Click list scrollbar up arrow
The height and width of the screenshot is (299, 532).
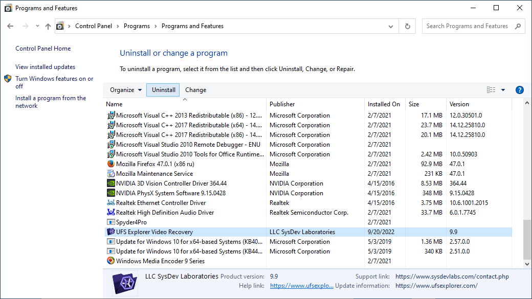click(x=527, y=103)
